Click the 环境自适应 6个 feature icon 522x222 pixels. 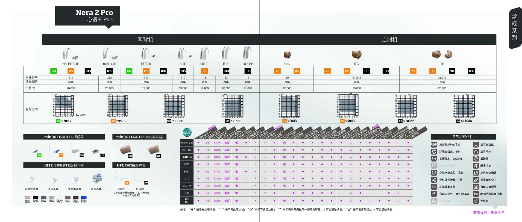click(x=434, y=151)
